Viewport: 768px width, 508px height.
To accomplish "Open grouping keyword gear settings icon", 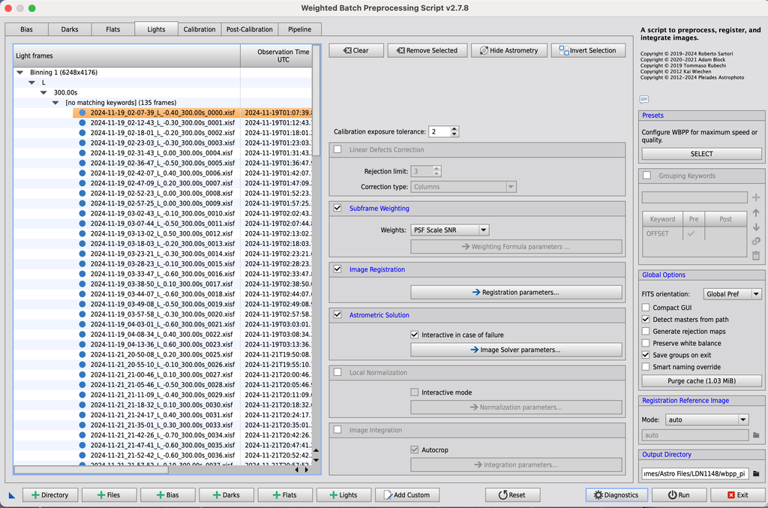I will 756,241.
